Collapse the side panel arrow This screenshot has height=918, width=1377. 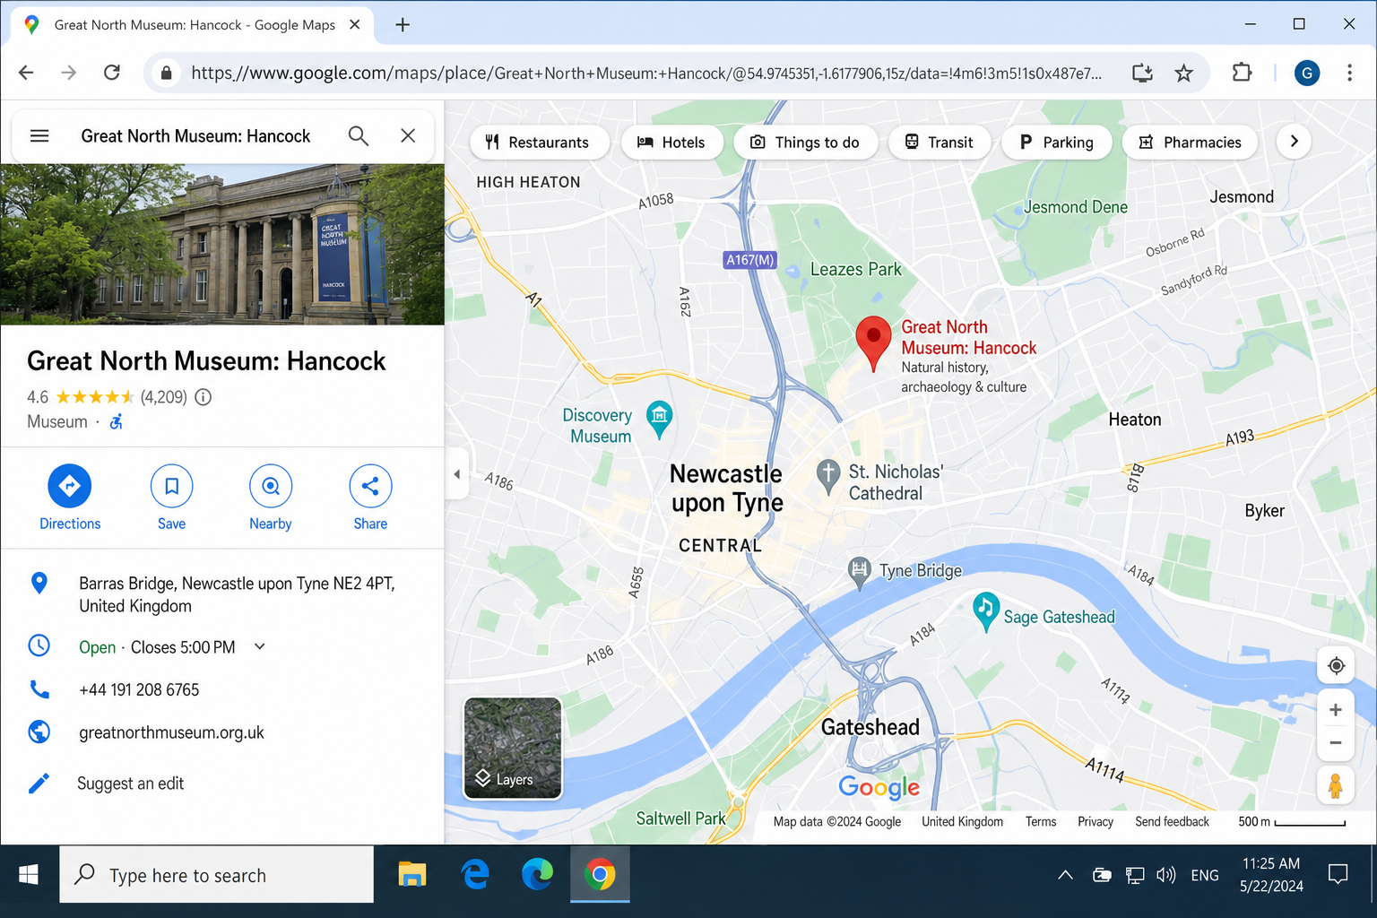(x=456, y=474)
